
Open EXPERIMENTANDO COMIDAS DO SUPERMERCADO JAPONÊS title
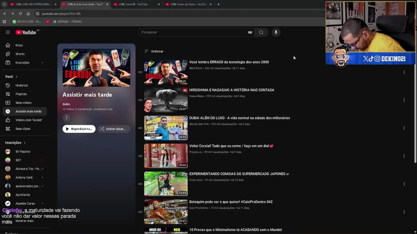239,174
